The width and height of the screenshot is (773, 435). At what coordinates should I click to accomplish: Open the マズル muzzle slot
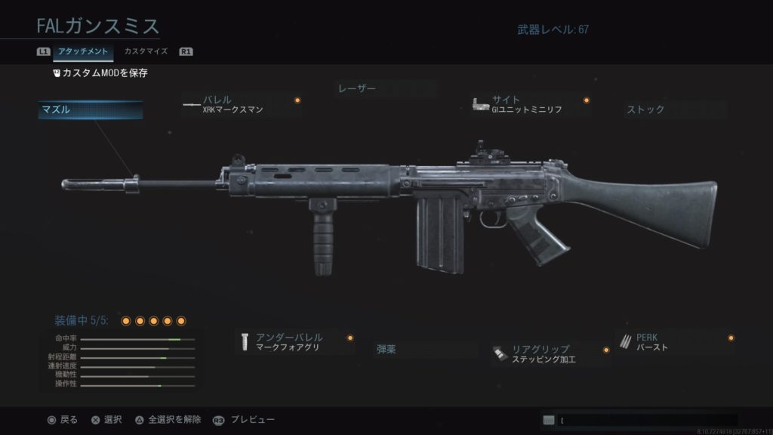(x=91, y=110)
